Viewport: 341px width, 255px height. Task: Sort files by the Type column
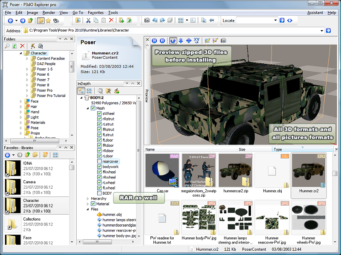point(303,150)
